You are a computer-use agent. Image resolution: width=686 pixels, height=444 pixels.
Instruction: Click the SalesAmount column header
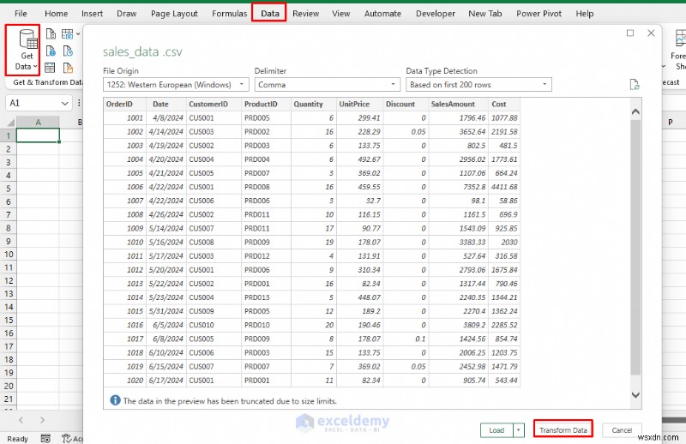[458, 104]
